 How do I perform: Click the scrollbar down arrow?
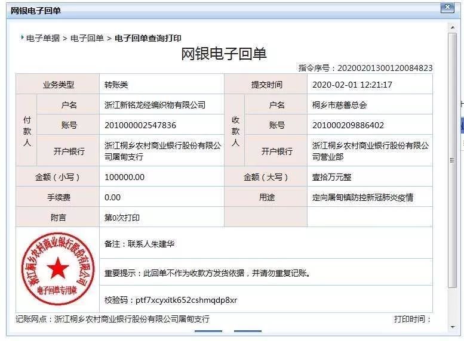pyautogui.click(x=452, y=327)
